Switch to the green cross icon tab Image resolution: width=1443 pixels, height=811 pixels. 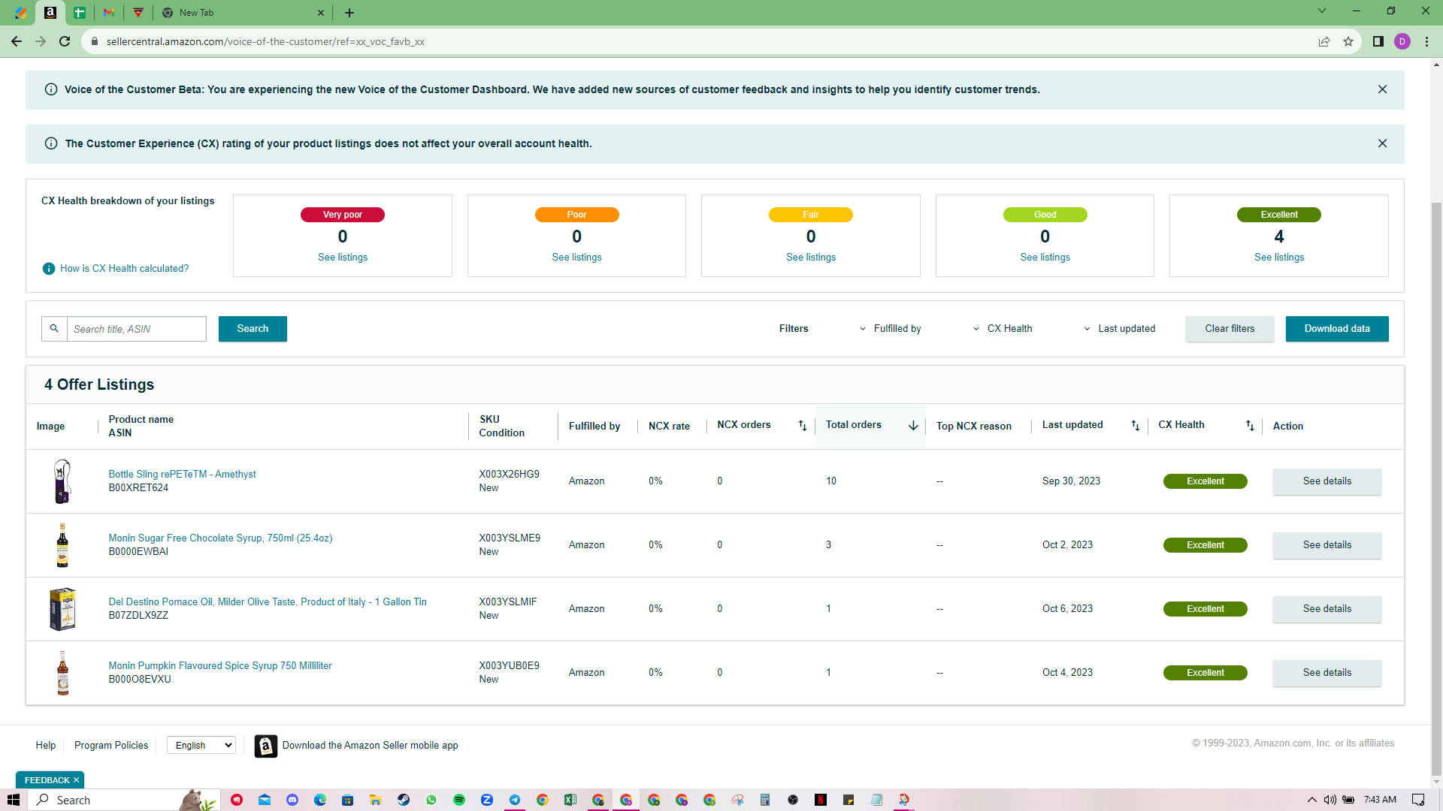[x=80, y=13]
